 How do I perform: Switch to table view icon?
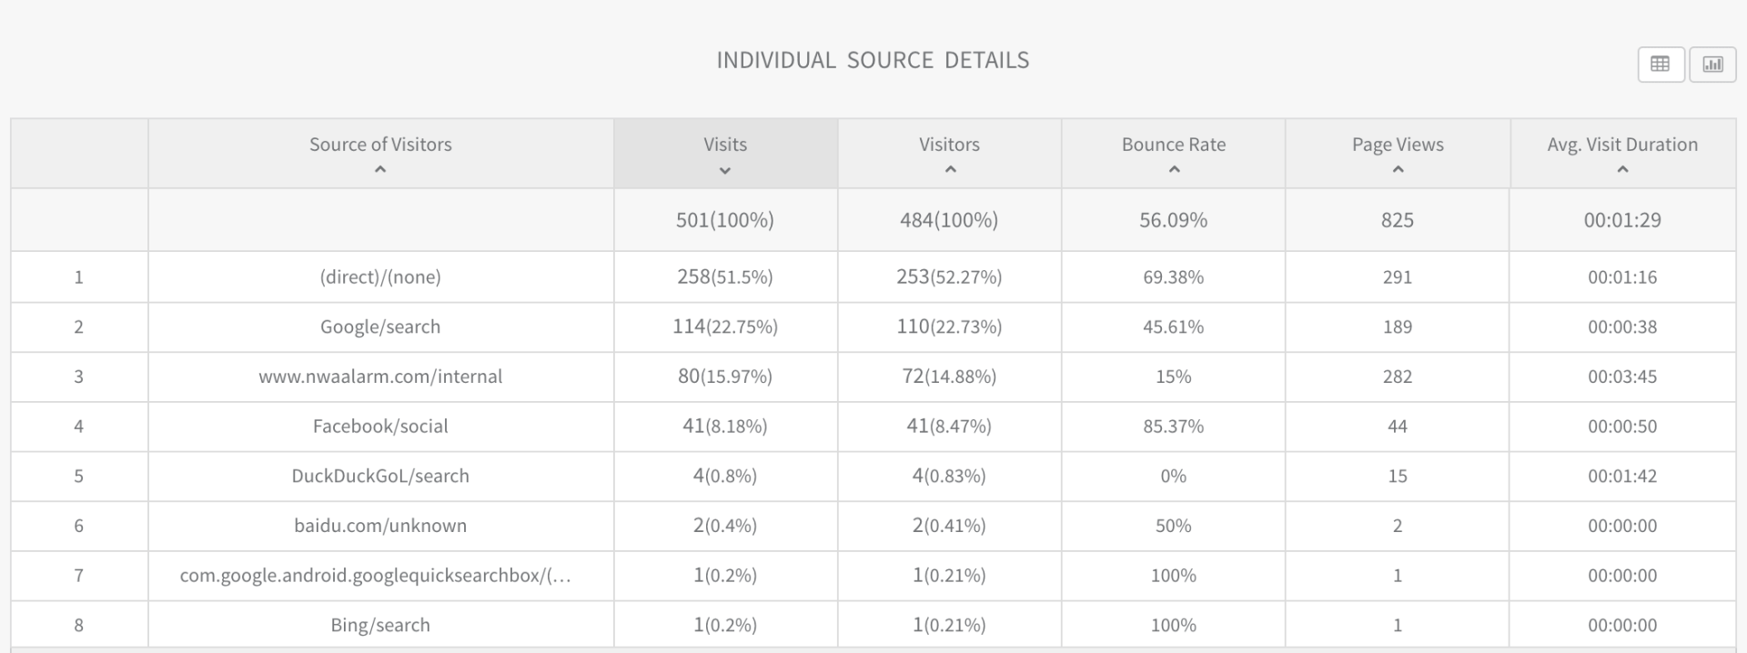coord(1660,64)
